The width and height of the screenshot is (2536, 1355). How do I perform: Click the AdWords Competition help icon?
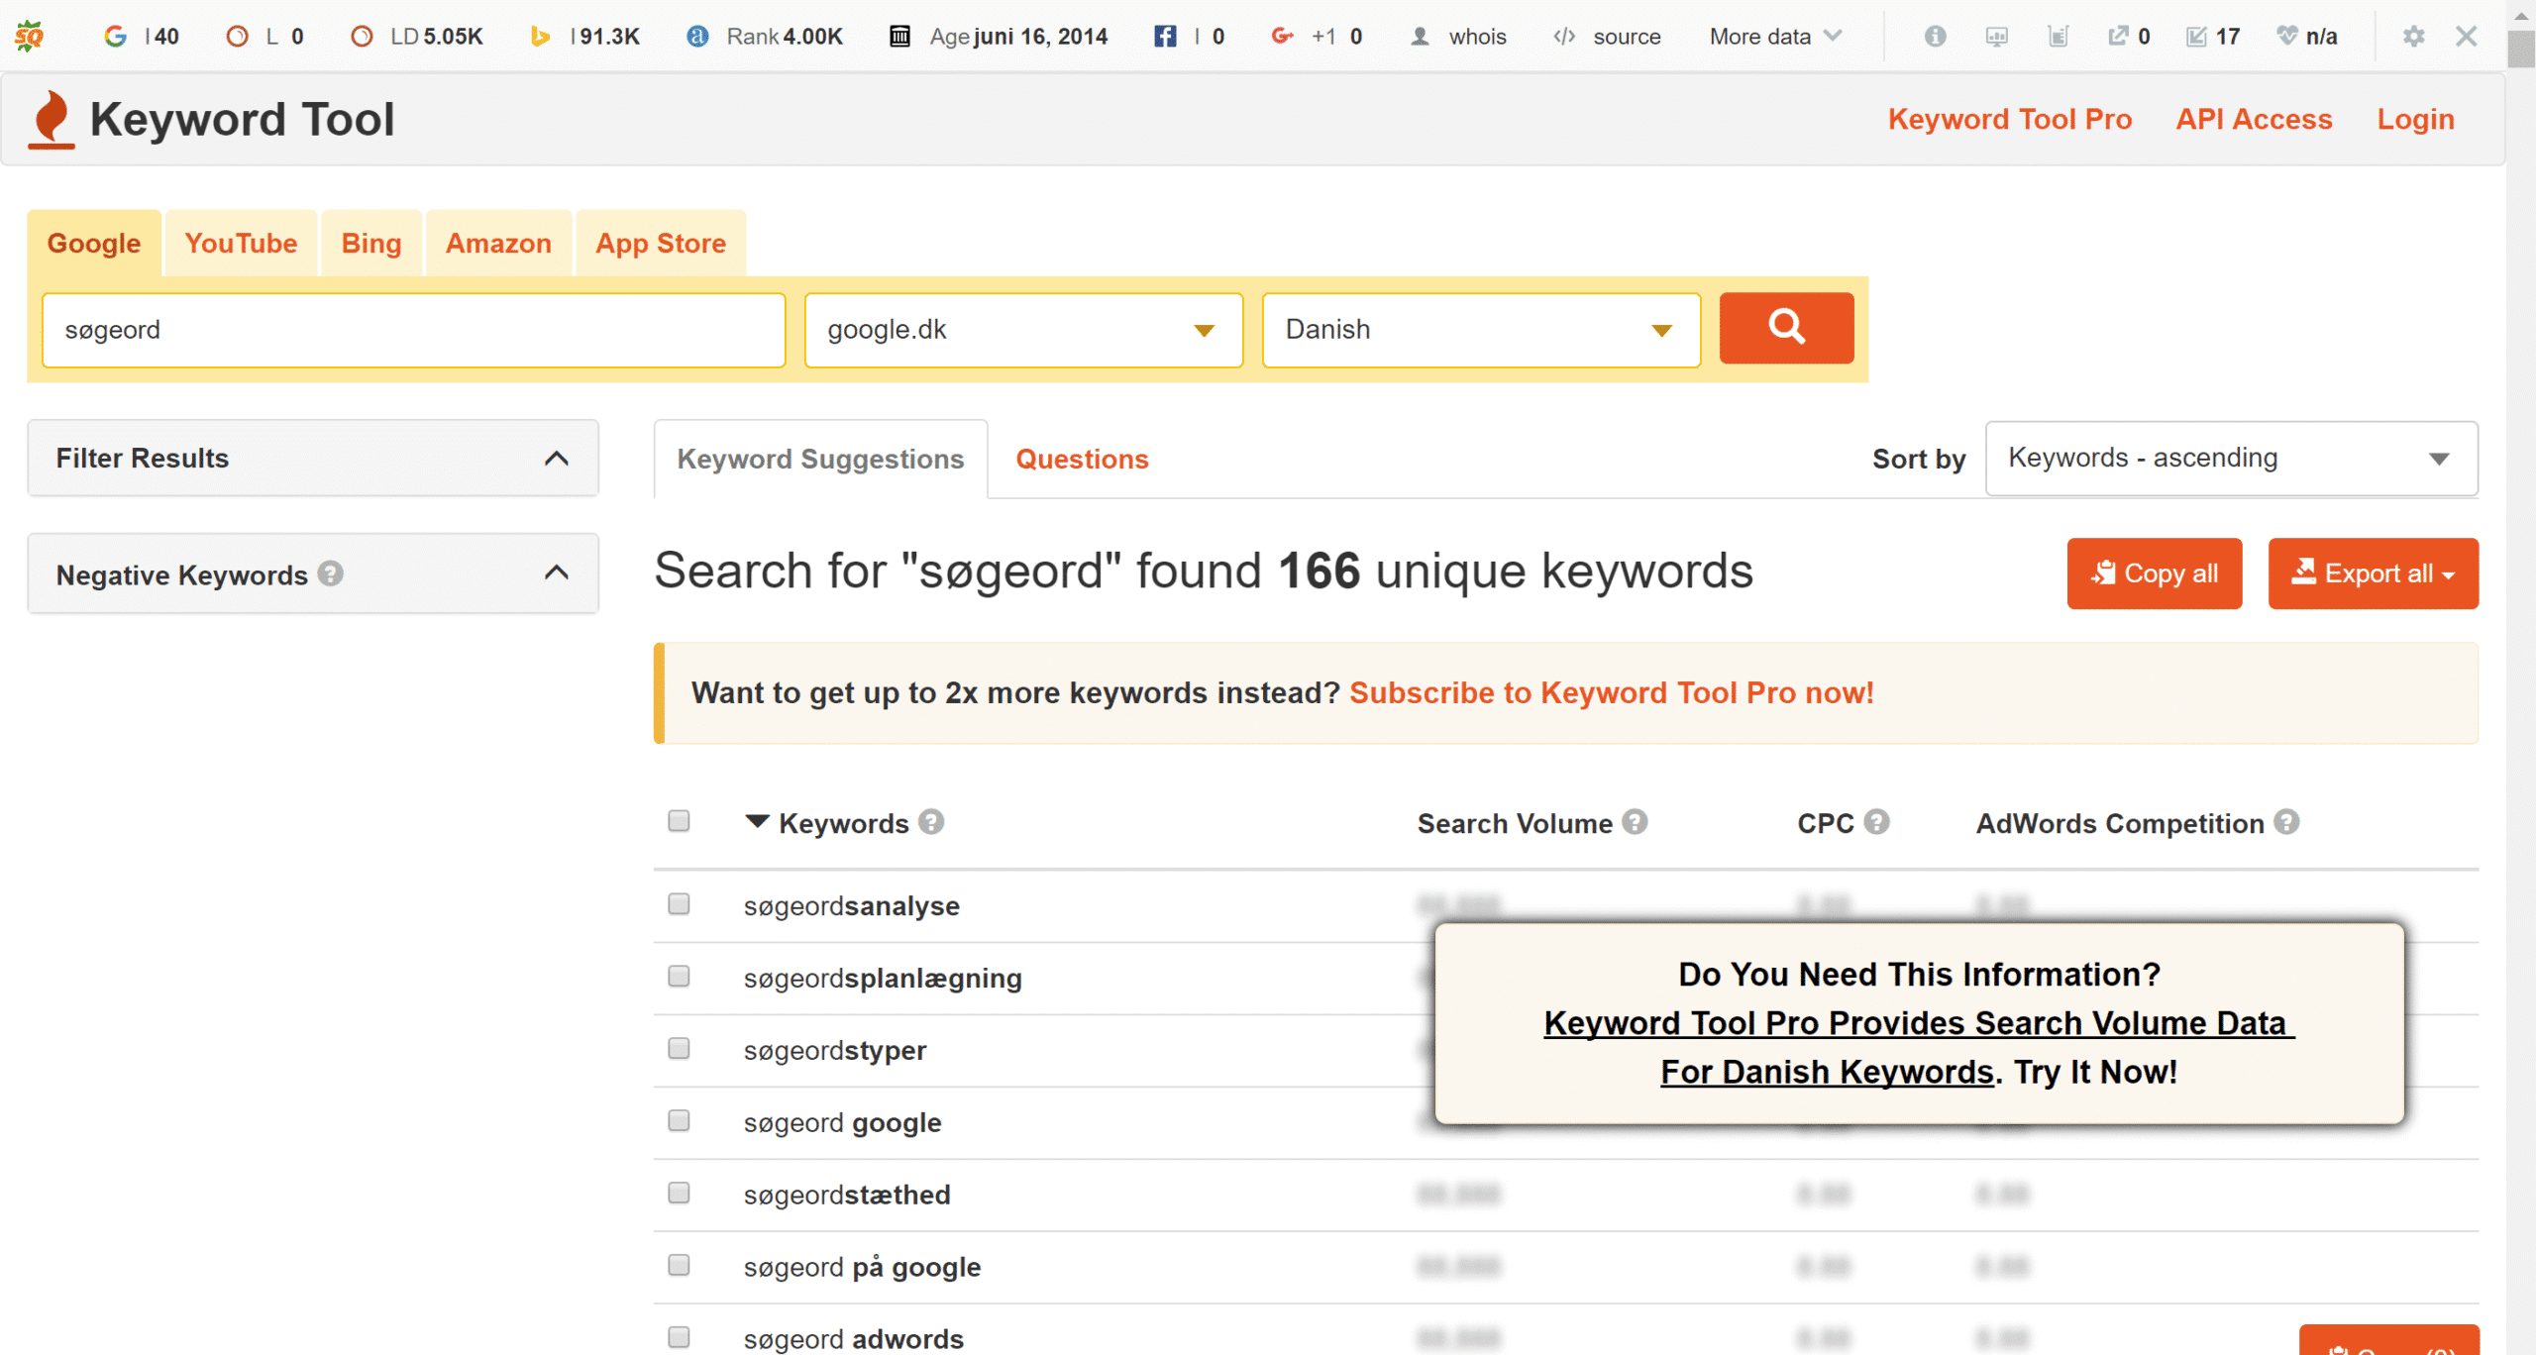[2286, 822]
